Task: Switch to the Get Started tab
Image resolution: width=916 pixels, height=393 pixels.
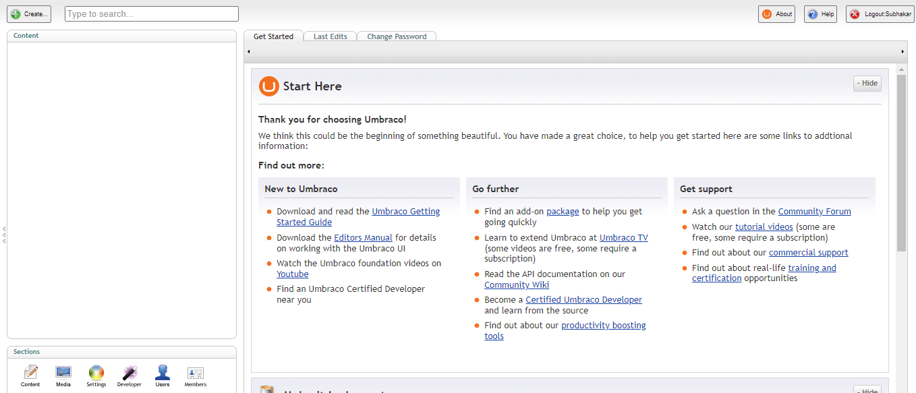Action: point(273,36)
